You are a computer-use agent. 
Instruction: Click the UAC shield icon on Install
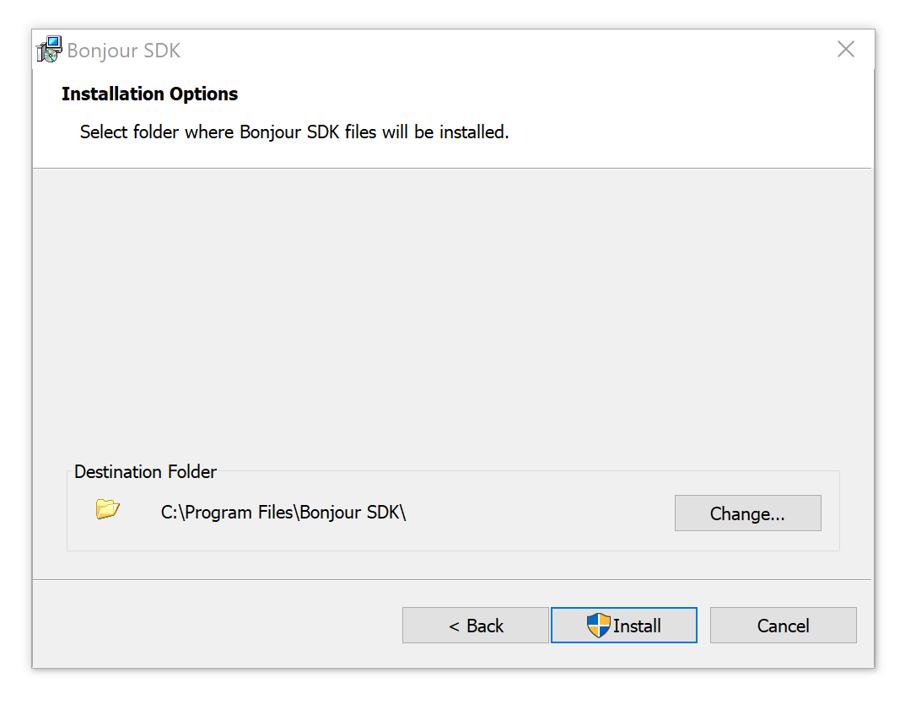coord(598,626)
